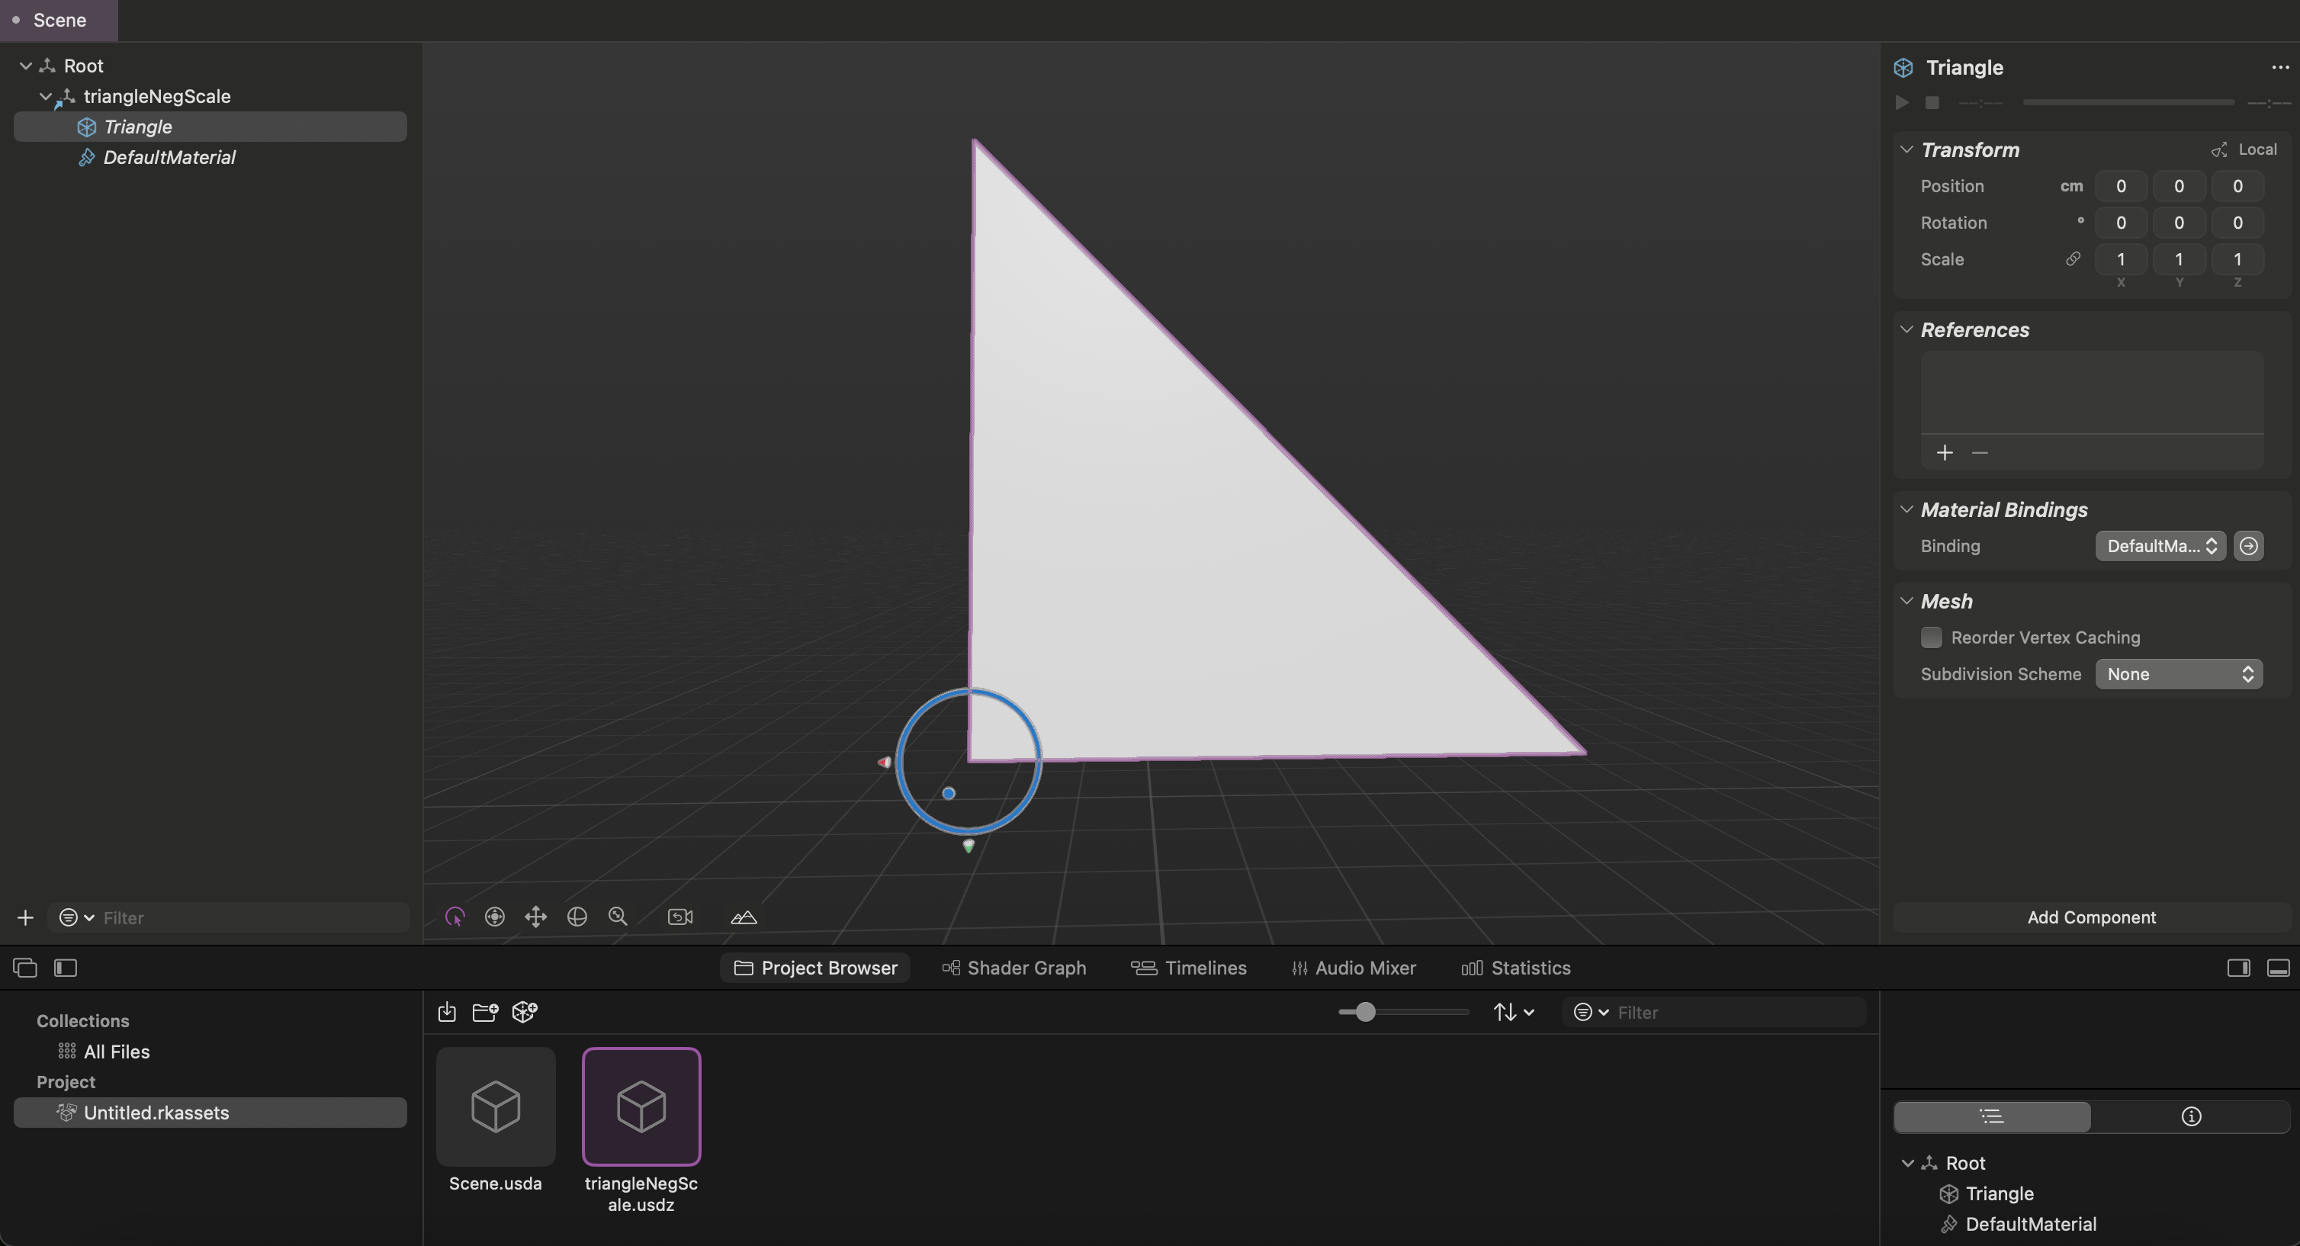Open the Statistics tab
The width and height of the screenshot is (2300, 1246).
coord(1516,968)
